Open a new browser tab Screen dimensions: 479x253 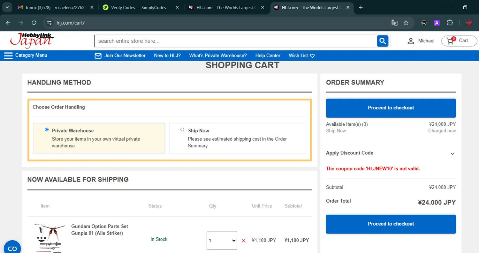pyautogui.click(x=361, y=7)
